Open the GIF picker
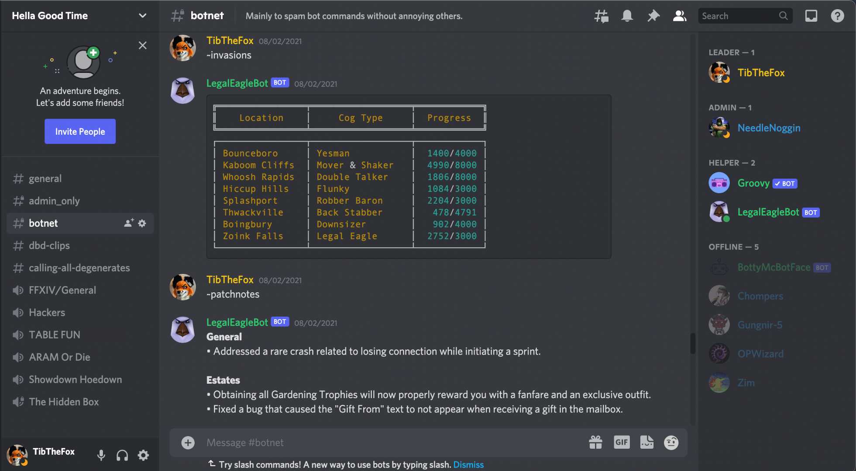Viewport: 856px width, 471px height. click(622, 443)
